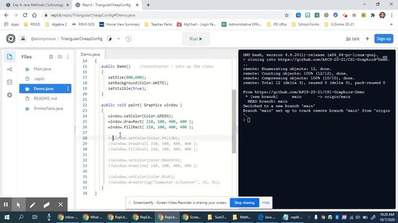The height and width of the screenshot is (223, 398).
Task: Open Task View on taskbar
Action: pyautogui.click(x=35, y=217)
